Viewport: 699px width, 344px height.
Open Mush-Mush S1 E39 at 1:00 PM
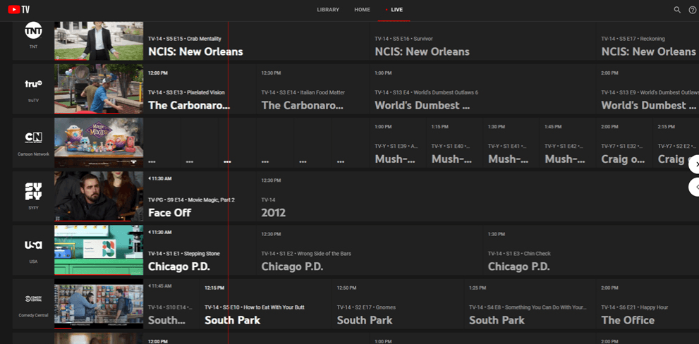pyautogui.click(x=398, y=142)
